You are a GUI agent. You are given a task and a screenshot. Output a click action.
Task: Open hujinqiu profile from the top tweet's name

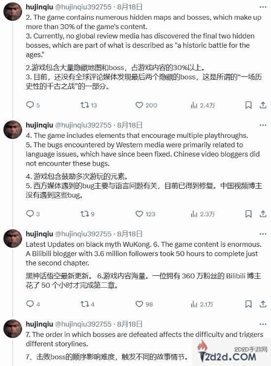click(x=39, y=7)
